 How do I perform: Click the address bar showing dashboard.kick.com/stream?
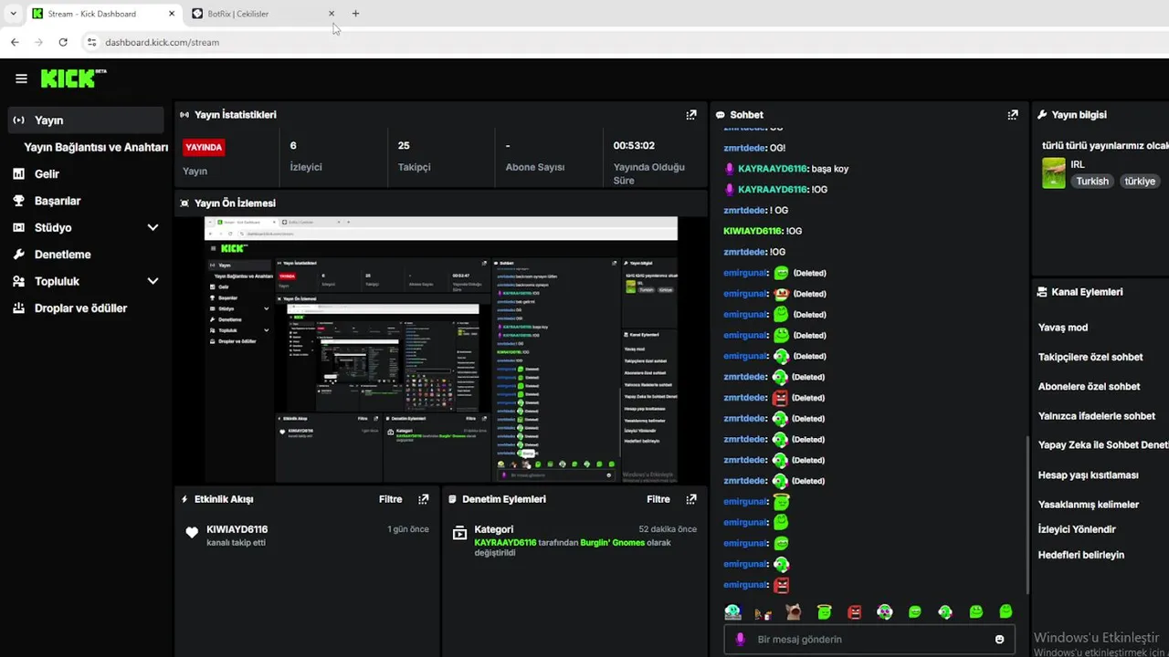coord(162,42)
